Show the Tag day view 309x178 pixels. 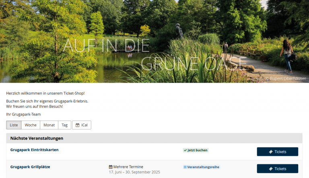(x=65, y=125)
